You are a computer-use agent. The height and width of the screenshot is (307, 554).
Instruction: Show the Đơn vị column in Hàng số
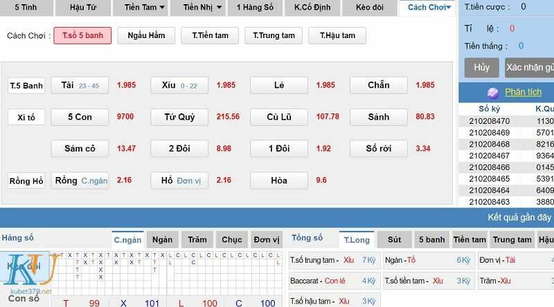266,240
